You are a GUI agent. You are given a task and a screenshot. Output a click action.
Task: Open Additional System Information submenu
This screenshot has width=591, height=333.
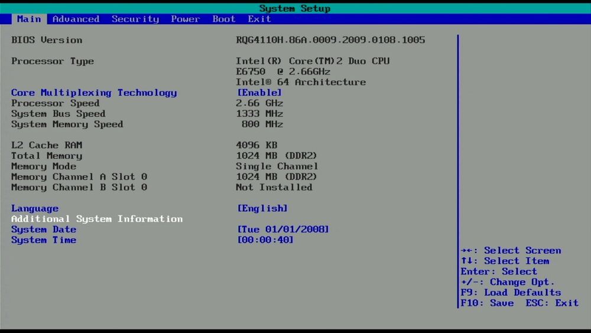(97, 219)
